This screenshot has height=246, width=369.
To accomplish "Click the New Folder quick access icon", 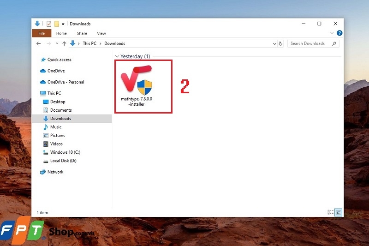I will pos(56,24).
